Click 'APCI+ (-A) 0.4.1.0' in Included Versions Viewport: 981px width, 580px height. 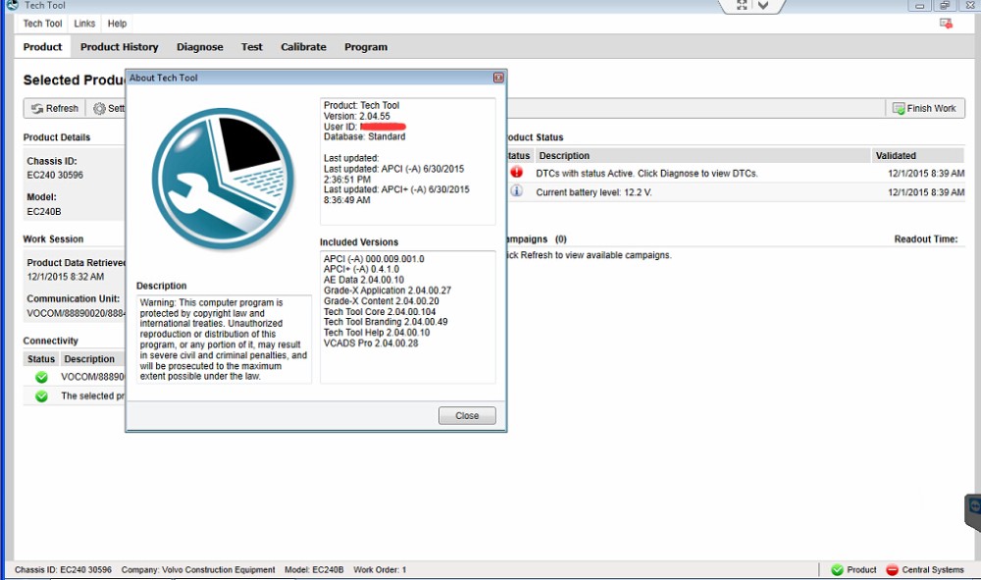point(362,269)
